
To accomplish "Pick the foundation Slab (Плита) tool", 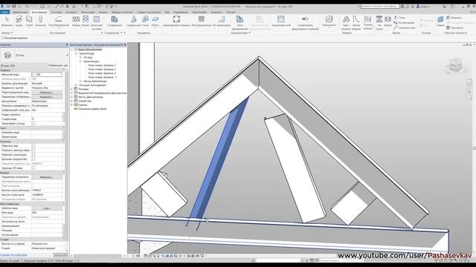I will pos(155,22).
